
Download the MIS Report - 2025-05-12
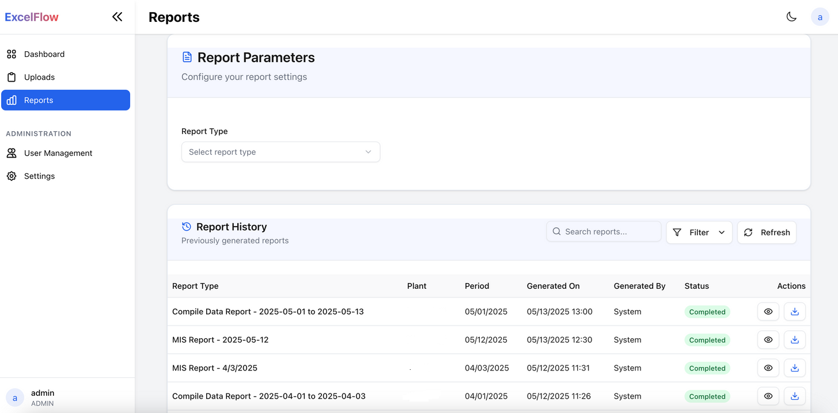click(x=795, y=339)
